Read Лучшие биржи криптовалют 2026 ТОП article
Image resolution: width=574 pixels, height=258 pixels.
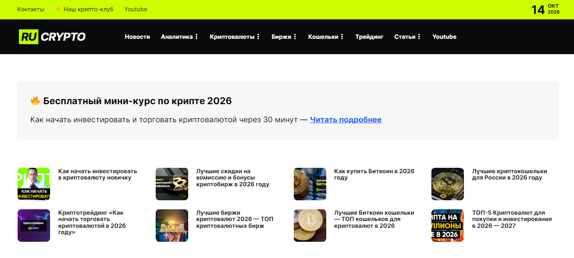[235, 219]
